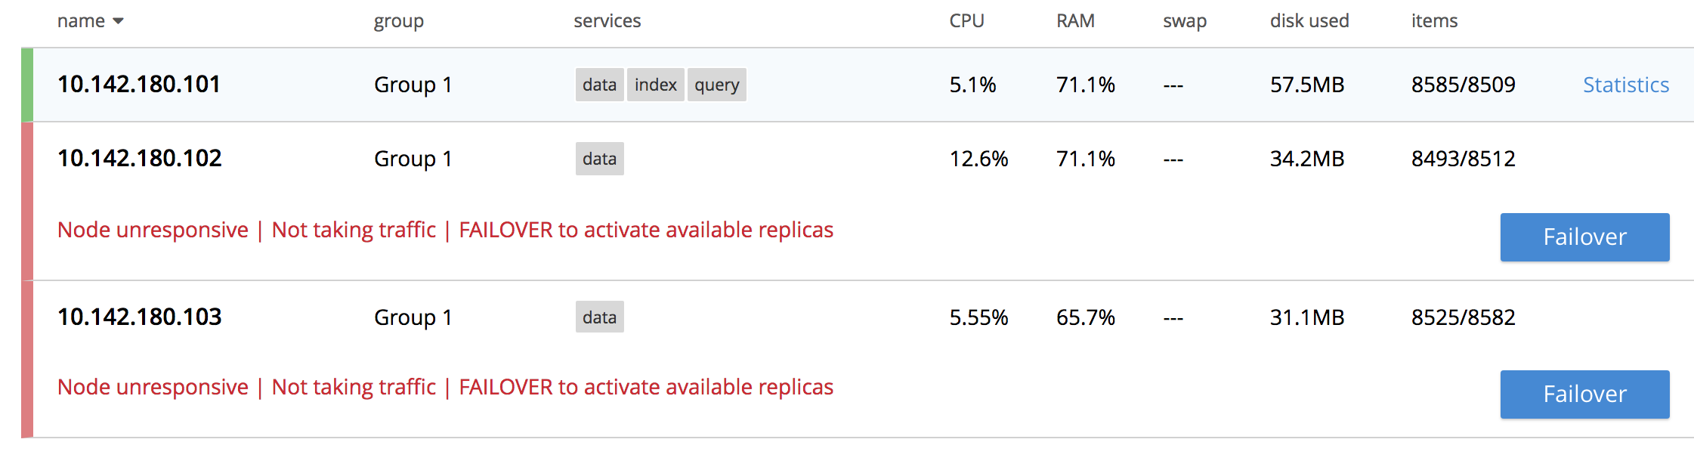Click the services column header
Image resolution: width=1694 pixels, height=464 pixels.
(x=607, y=21)
